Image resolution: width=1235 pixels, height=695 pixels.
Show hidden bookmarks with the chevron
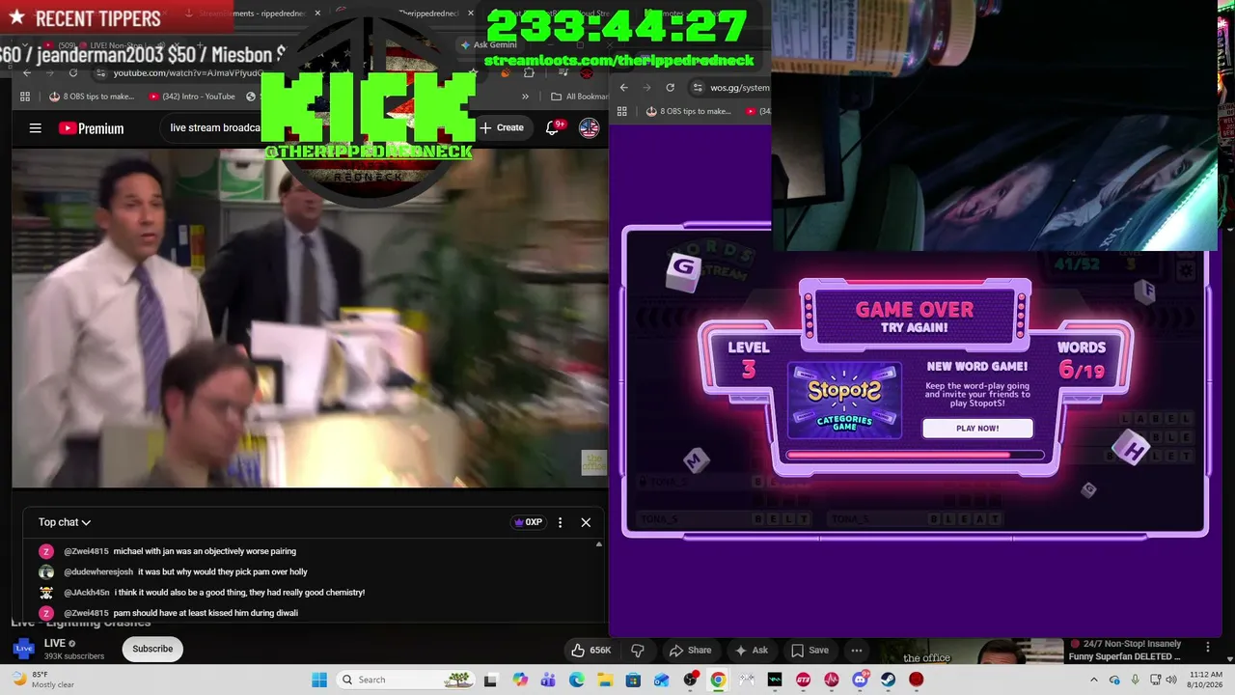click(525, 97)
